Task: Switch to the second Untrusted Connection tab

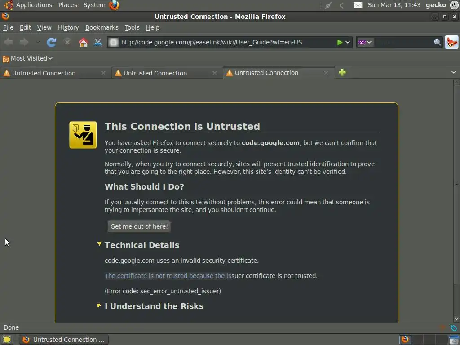Action: 167,73
